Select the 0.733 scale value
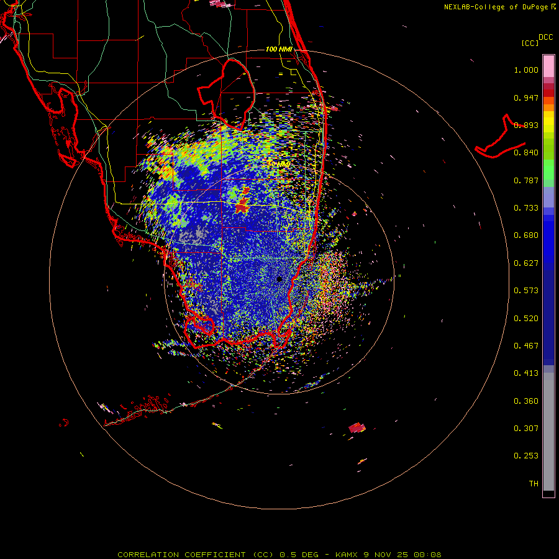This screenshot has width=559, height=559. 526,208
